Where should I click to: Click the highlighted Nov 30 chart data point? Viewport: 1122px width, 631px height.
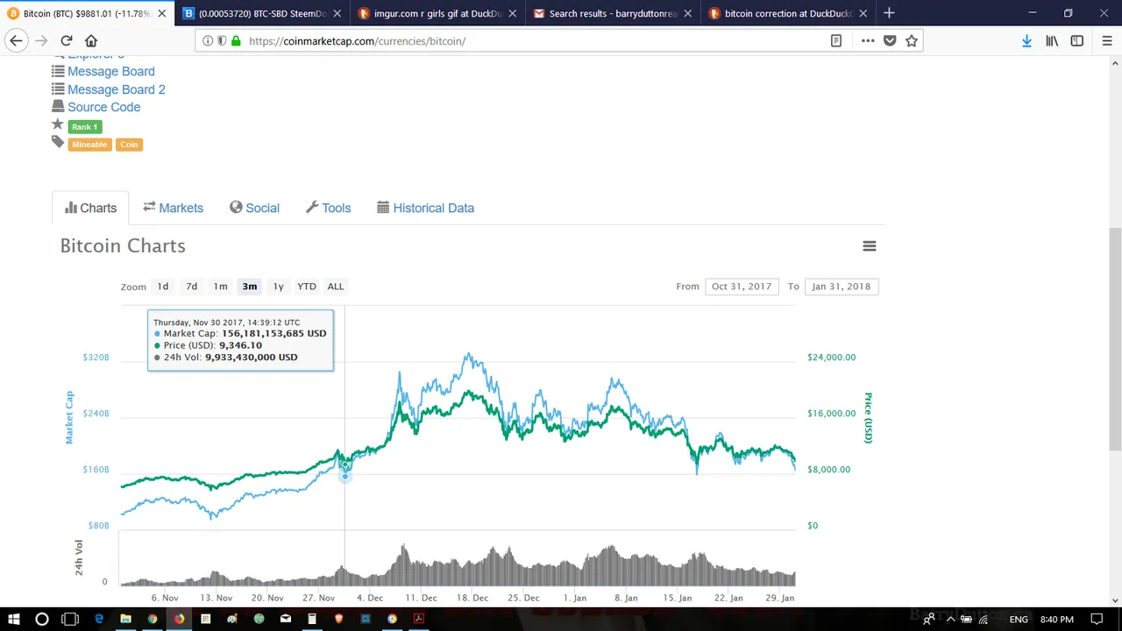click(x=344, y=475)
